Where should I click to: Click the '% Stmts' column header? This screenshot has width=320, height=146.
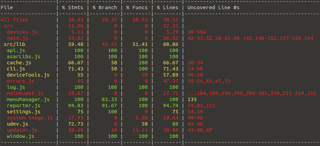(73, 7)
